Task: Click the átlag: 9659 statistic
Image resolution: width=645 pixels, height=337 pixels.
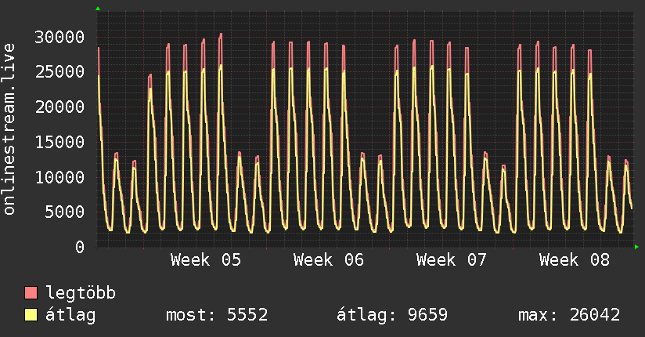Action: [x=391, y=316]
